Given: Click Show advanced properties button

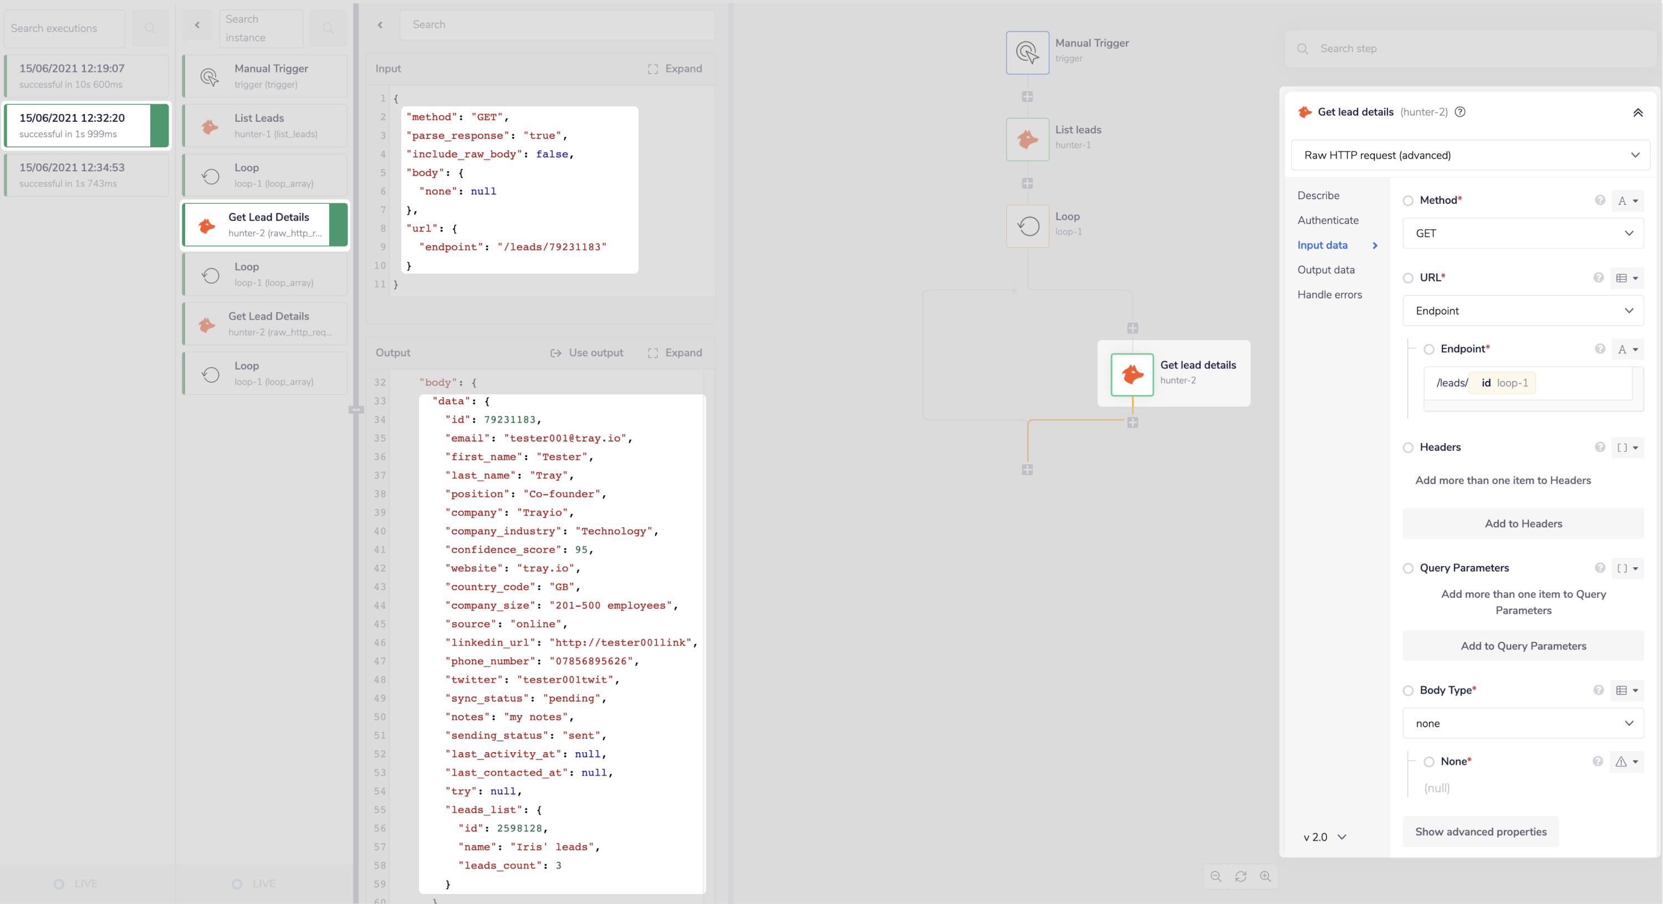Looking at the screenshot, I should (x=1480, y=832).
